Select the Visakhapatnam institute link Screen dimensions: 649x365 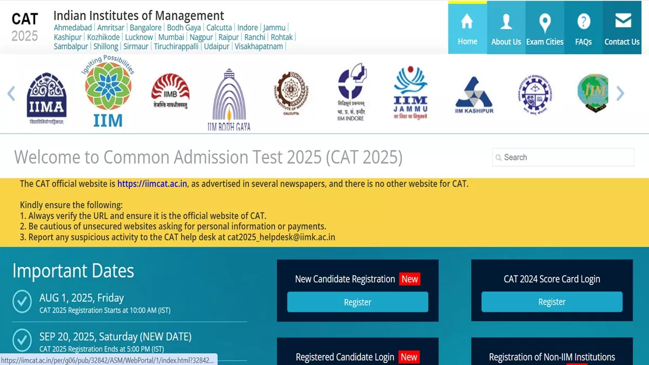(259, 47)
